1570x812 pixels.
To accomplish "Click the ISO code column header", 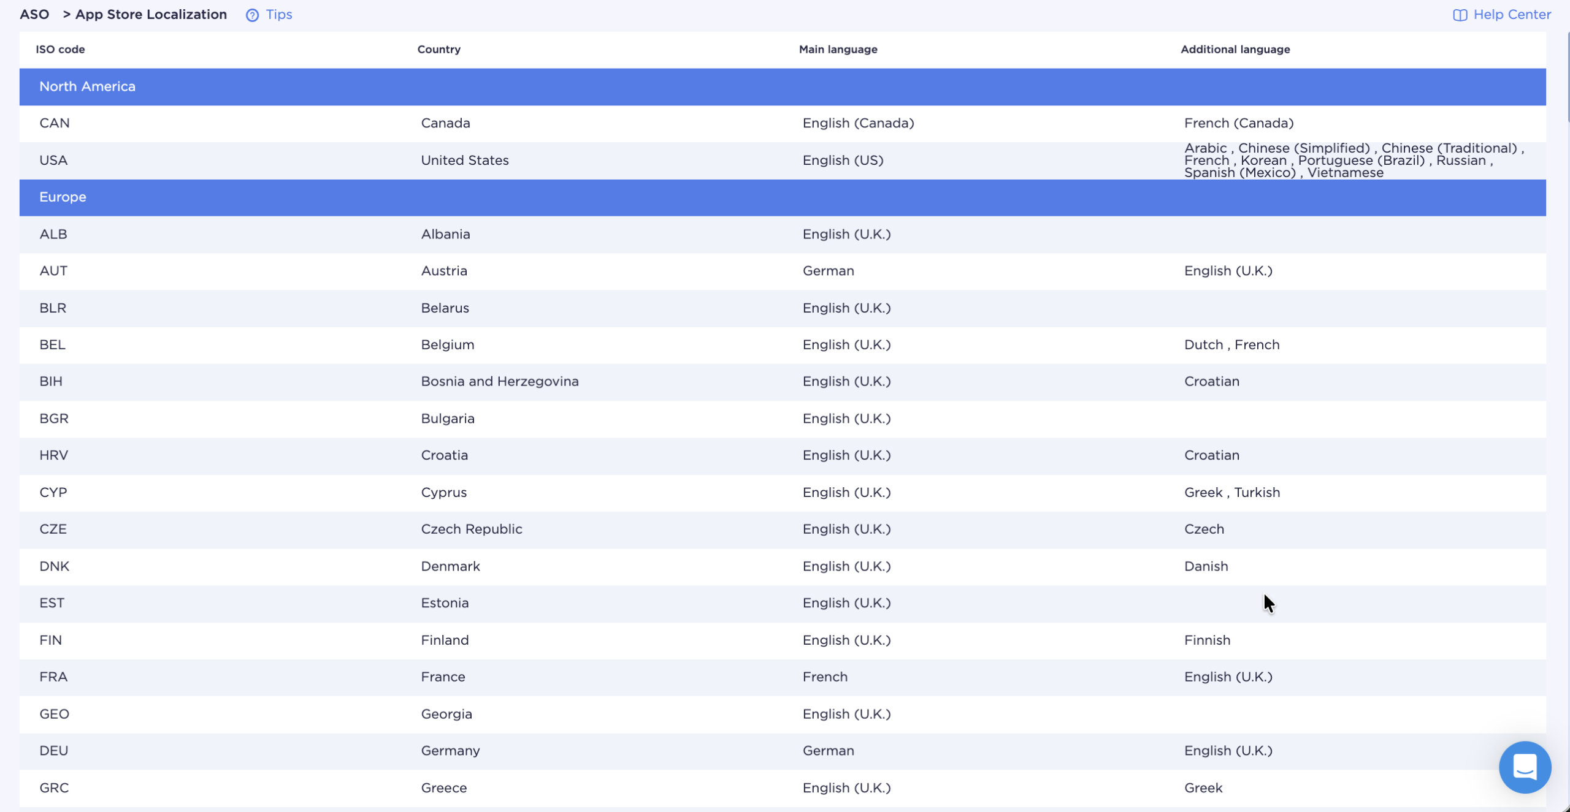I will [x=60, y=50].
